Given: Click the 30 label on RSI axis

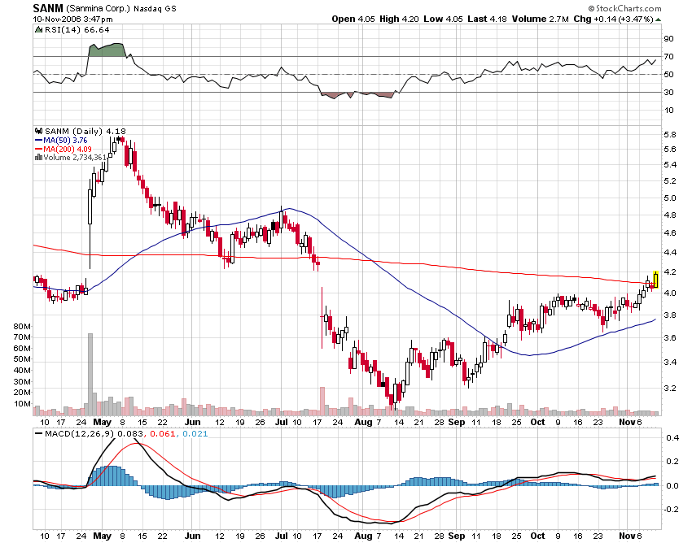Looking at the screenshot, I should (668, 92).
